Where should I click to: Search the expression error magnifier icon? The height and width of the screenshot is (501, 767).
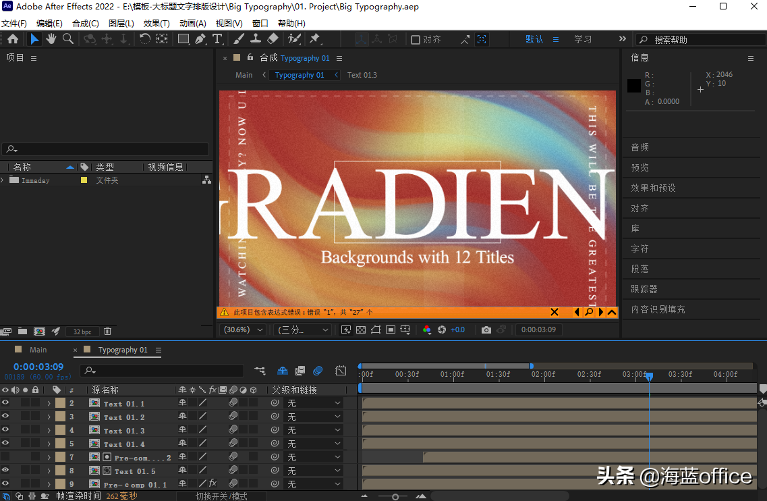[x=589, y=312]
